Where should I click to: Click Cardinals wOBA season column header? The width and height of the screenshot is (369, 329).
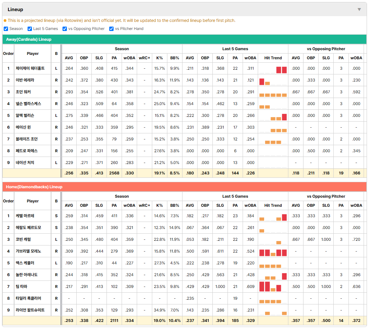[129, 58]
